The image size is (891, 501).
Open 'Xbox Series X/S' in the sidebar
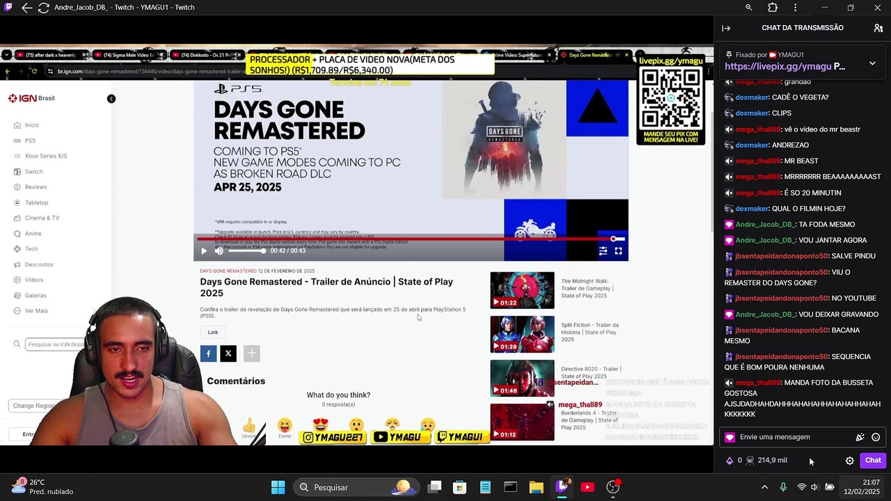(46, 156)
